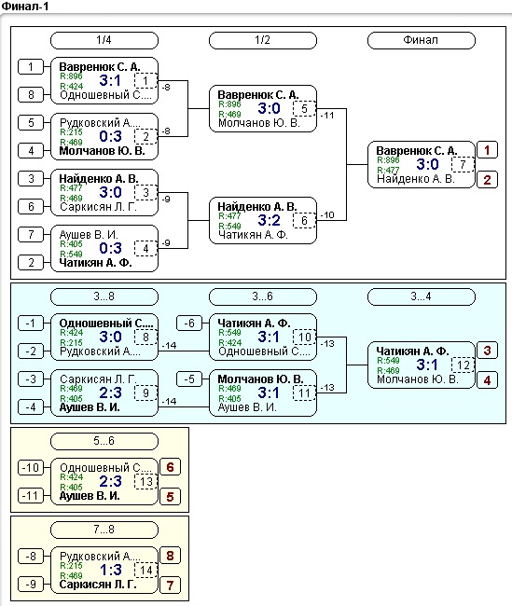Click the 0:3 score in match 2
This screenshot has height=606, width=512.
click(x=110, y=136)
